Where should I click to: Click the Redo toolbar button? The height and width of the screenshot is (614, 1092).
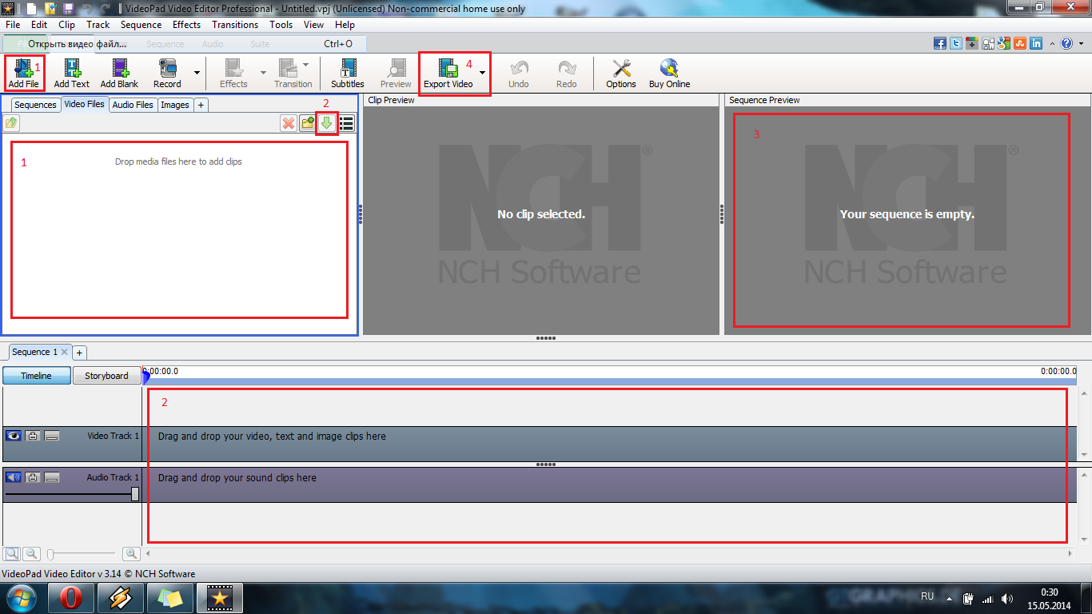(x=567, y=73)
